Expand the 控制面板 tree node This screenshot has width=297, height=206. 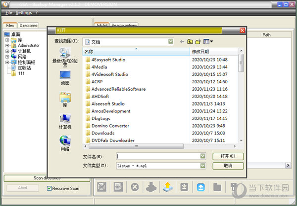point(7,63)
